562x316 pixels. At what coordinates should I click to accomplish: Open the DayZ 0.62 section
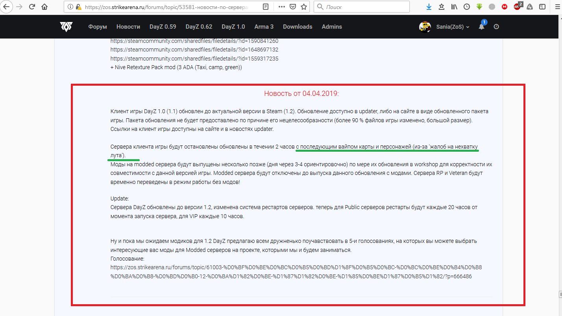pos(199,27)
